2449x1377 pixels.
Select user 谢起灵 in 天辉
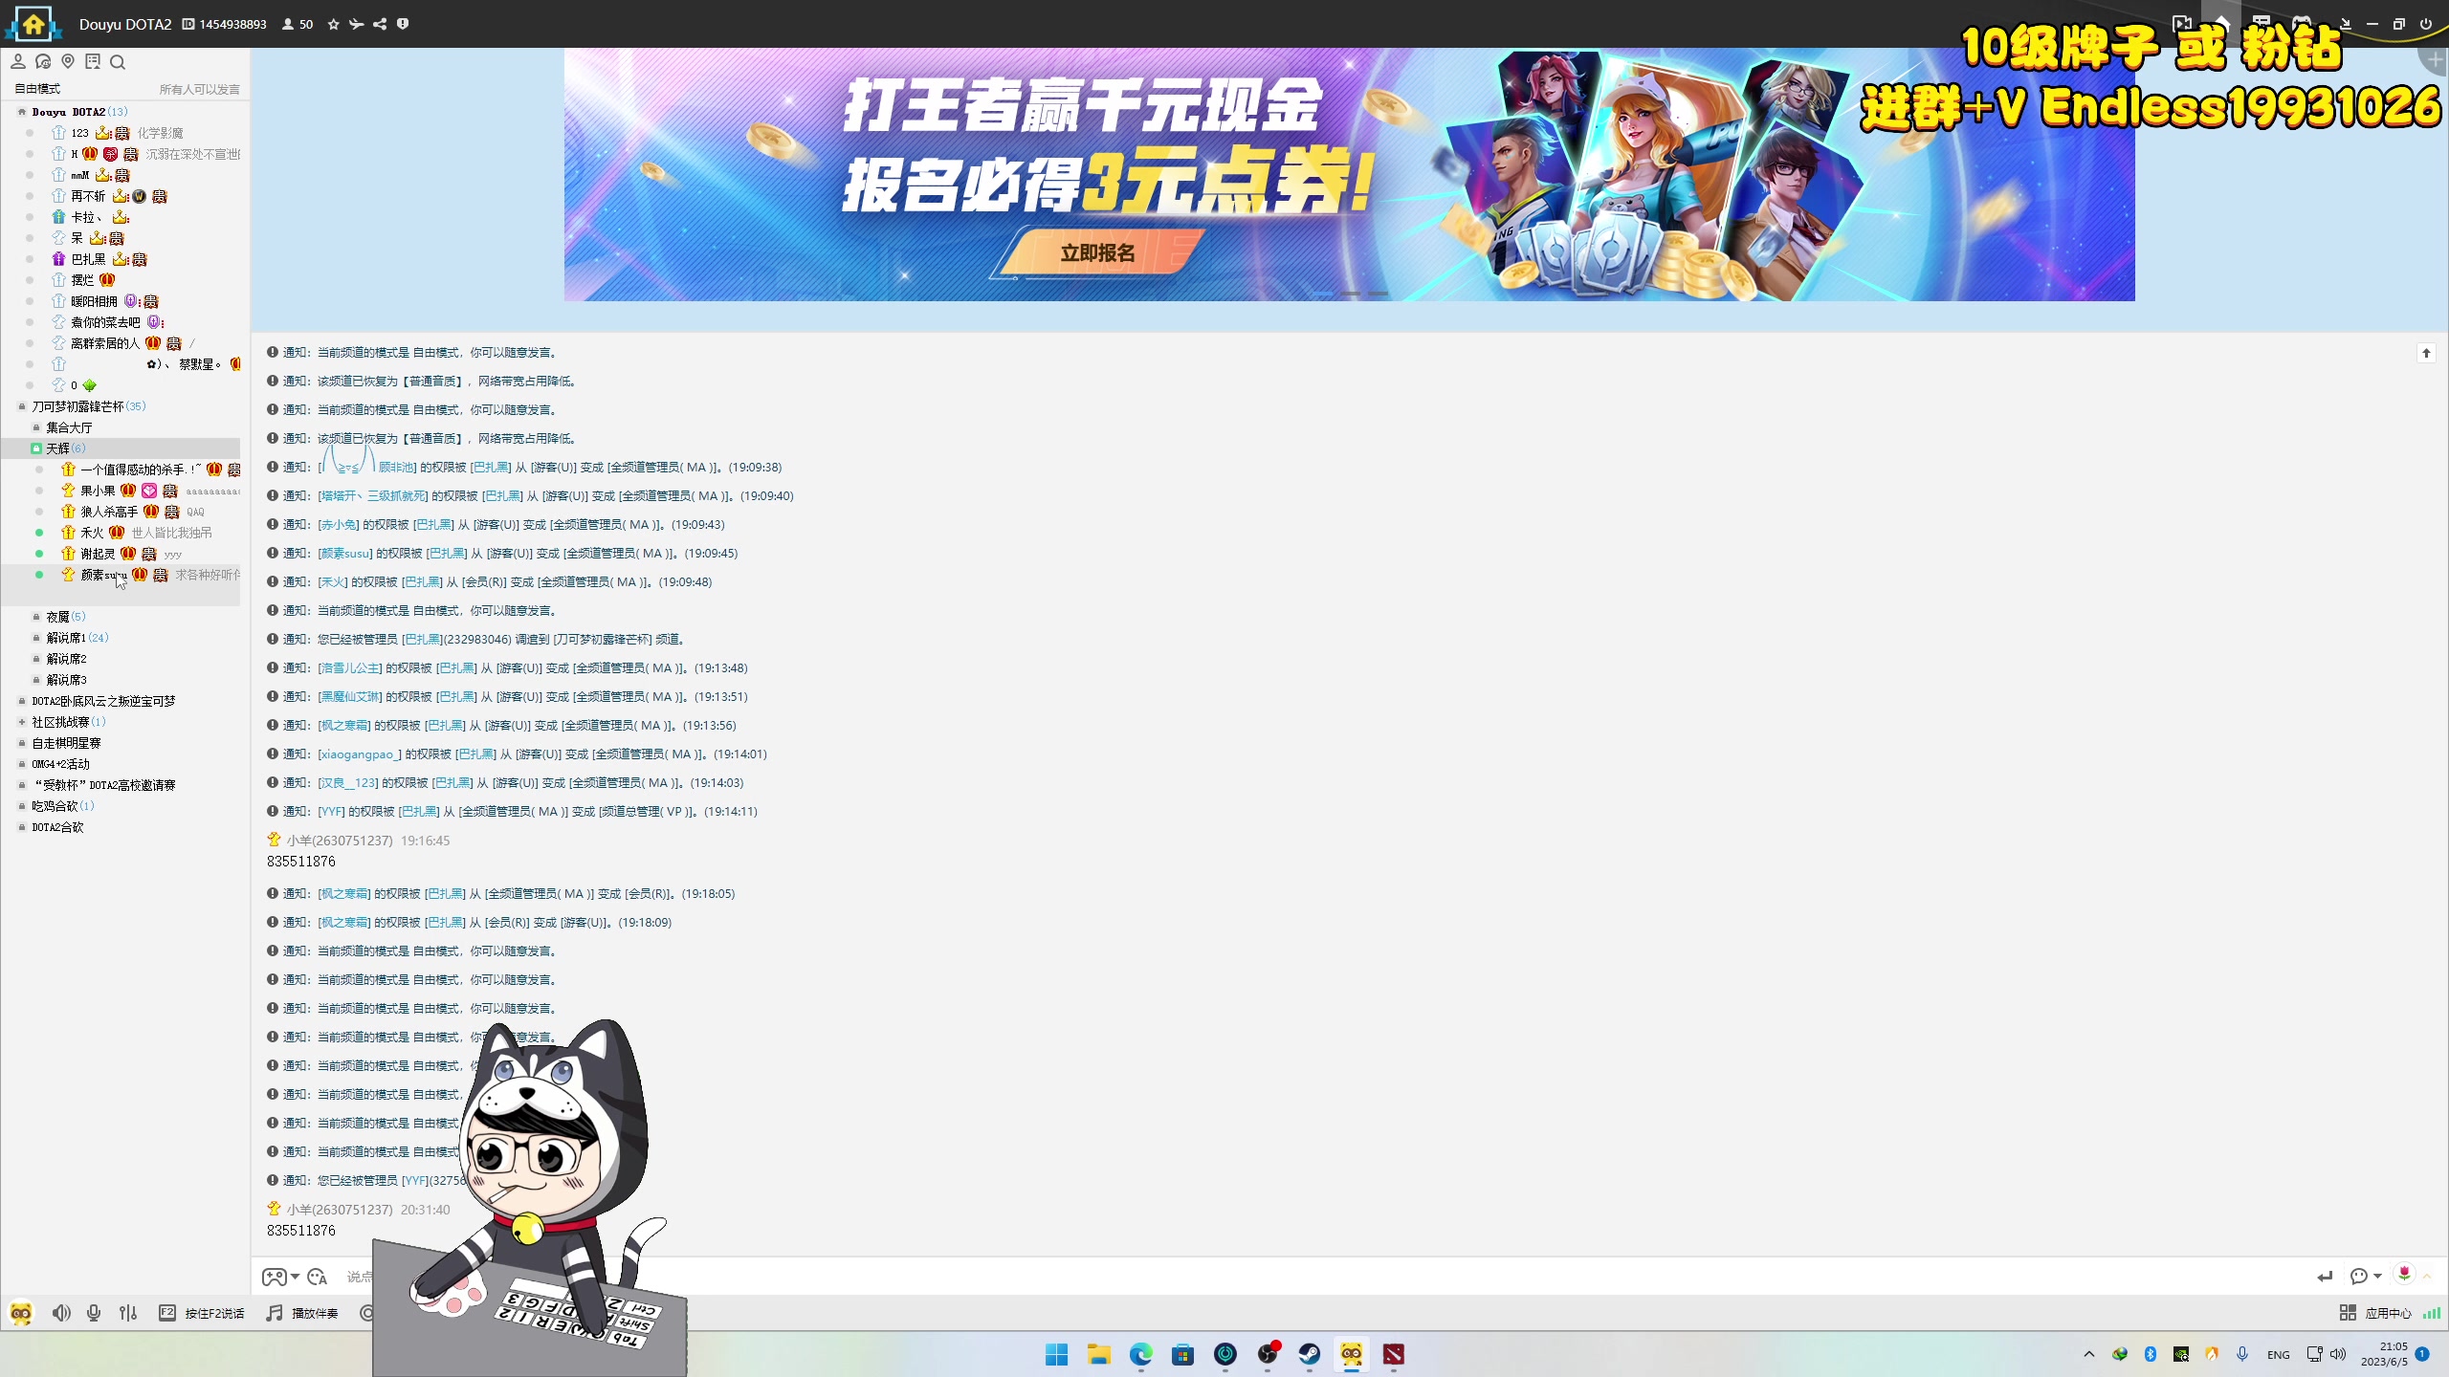[98, 554]
